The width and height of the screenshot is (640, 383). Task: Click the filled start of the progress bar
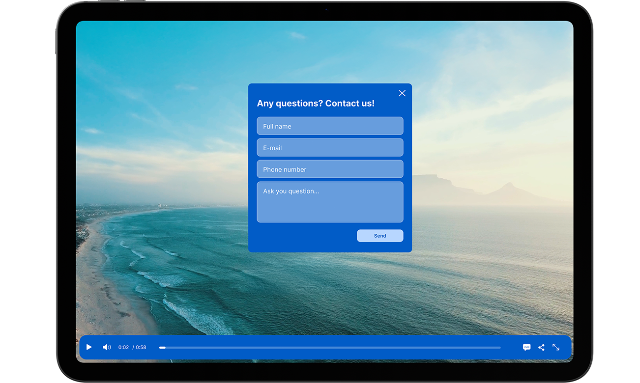(162, 348)
